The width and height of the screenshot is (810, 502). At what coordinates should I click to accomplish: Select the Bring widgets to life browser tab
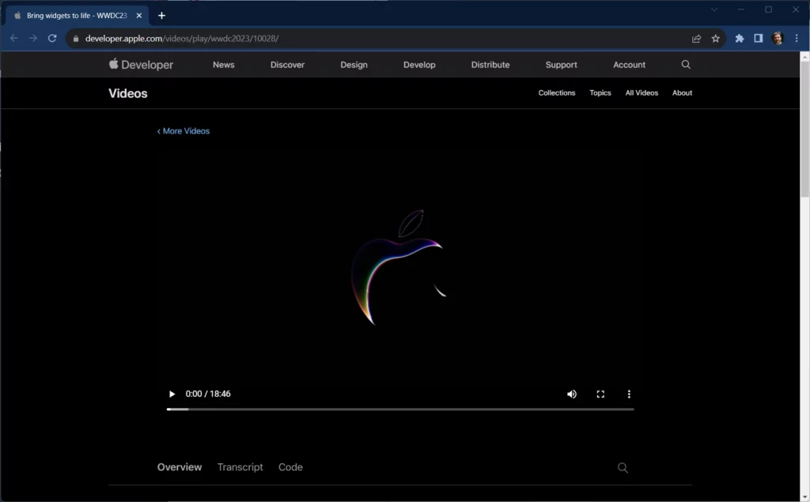point(78,16)
